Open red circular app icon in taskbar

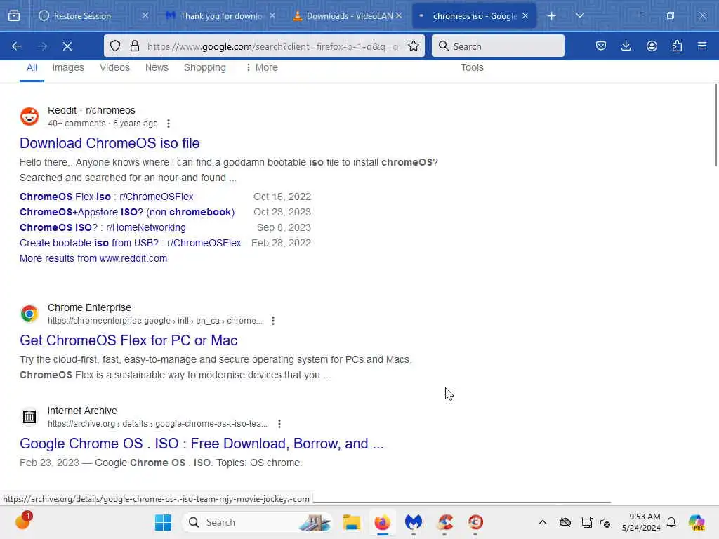[475, 522]
